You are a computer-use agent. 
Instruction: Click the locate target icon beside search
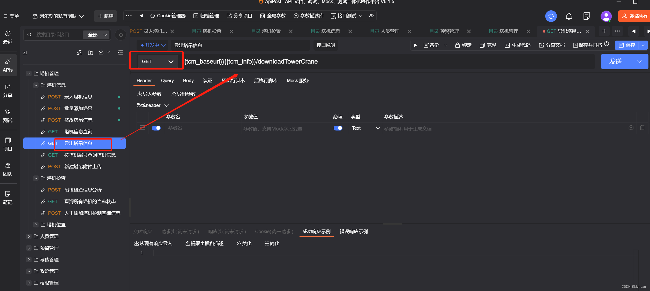point(121,35)
